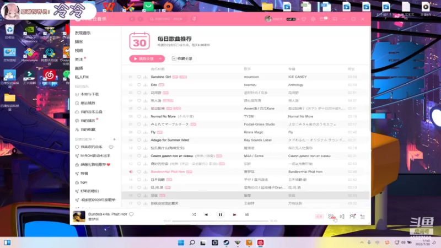Switch to mini player mode icon
The width and height of the screenshot is (441, 248).
(335, 19)
